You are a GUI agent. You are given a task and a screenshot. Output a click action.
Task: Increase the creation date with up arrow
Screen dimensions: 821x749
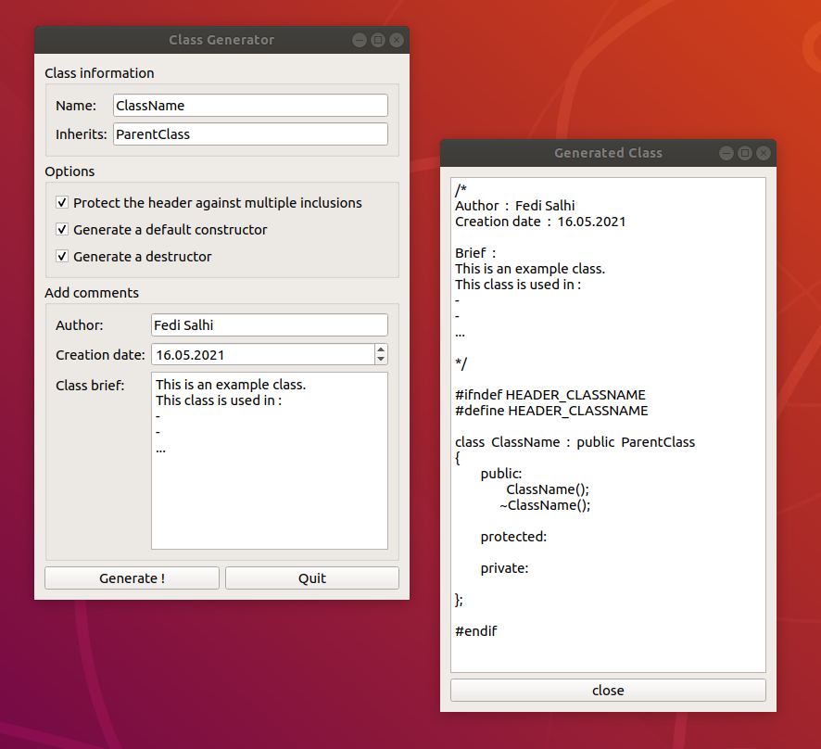click(381, 349)
